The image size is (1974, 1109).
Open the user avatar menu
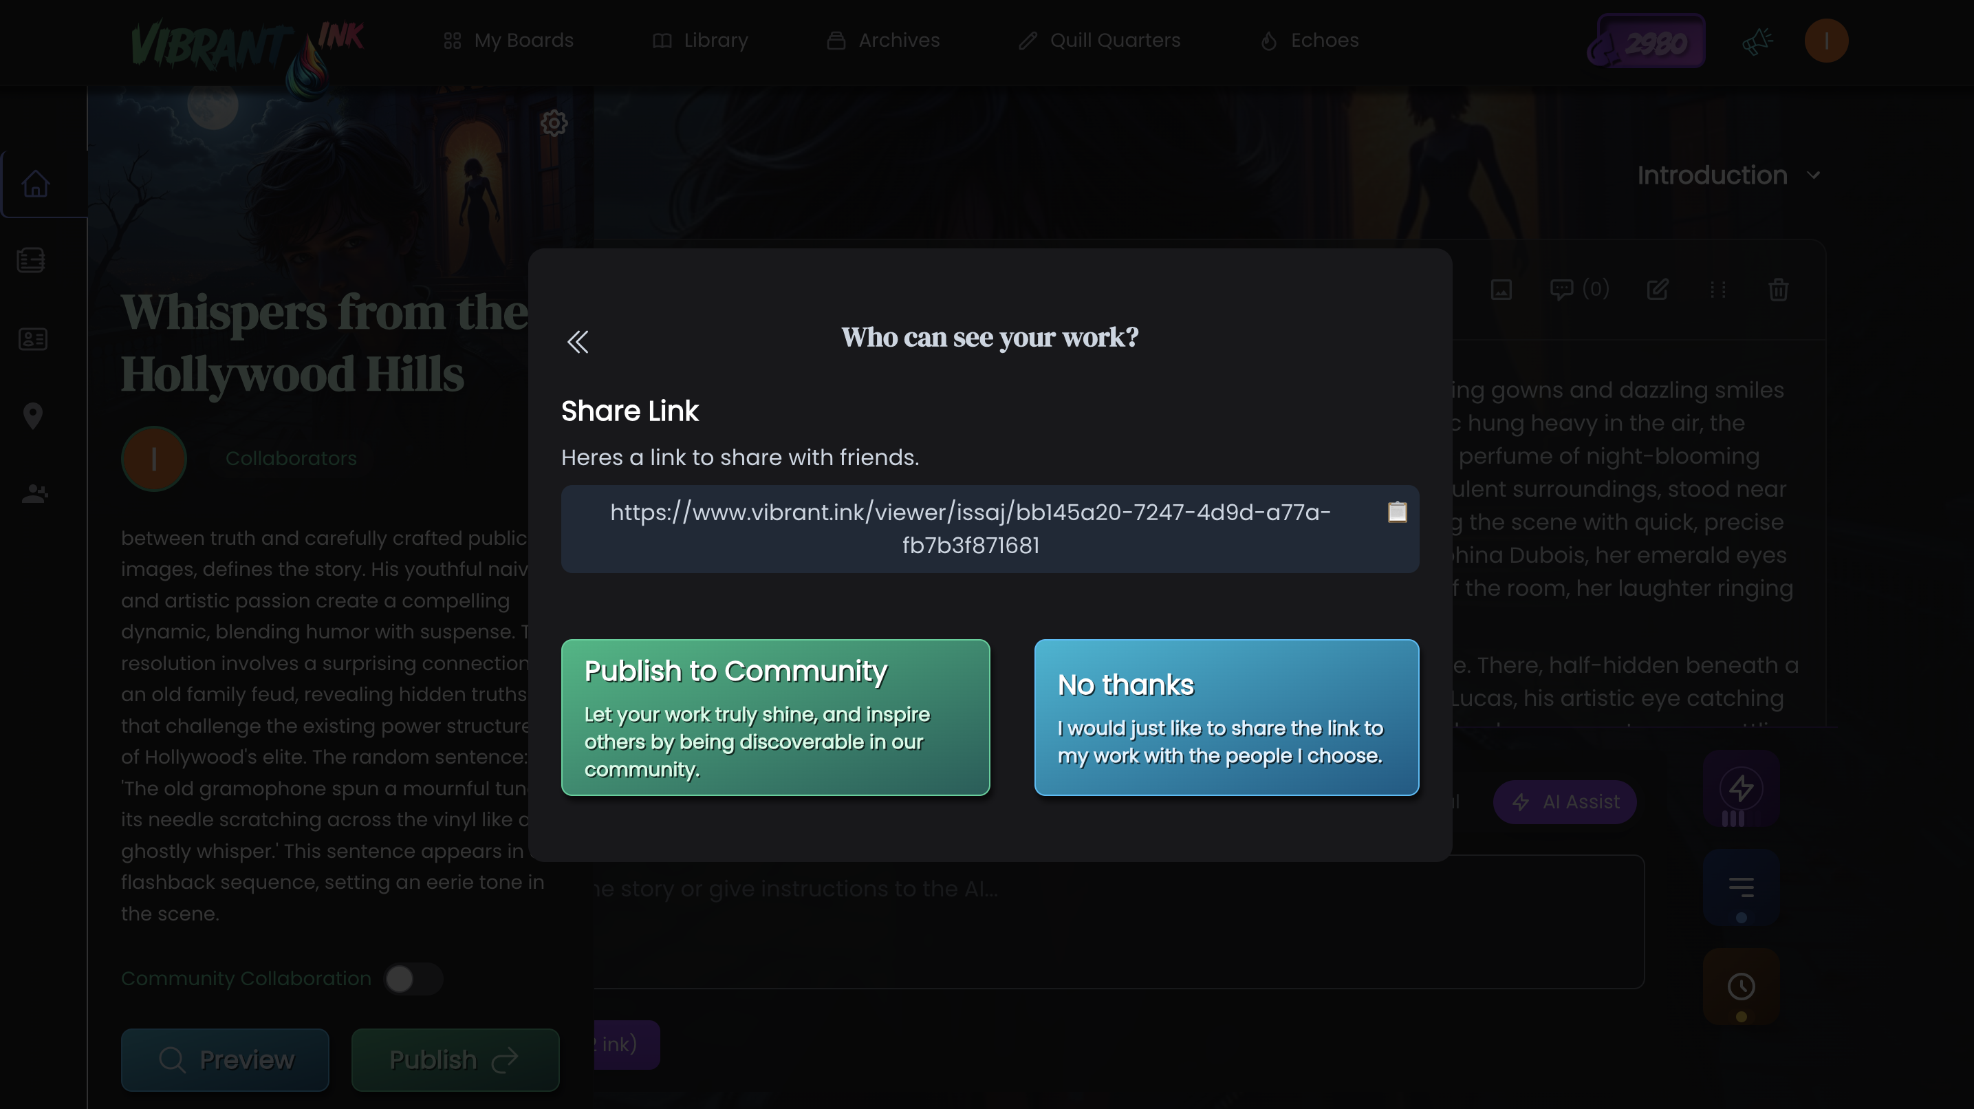pyautogui.click(x=1826, y=41)
